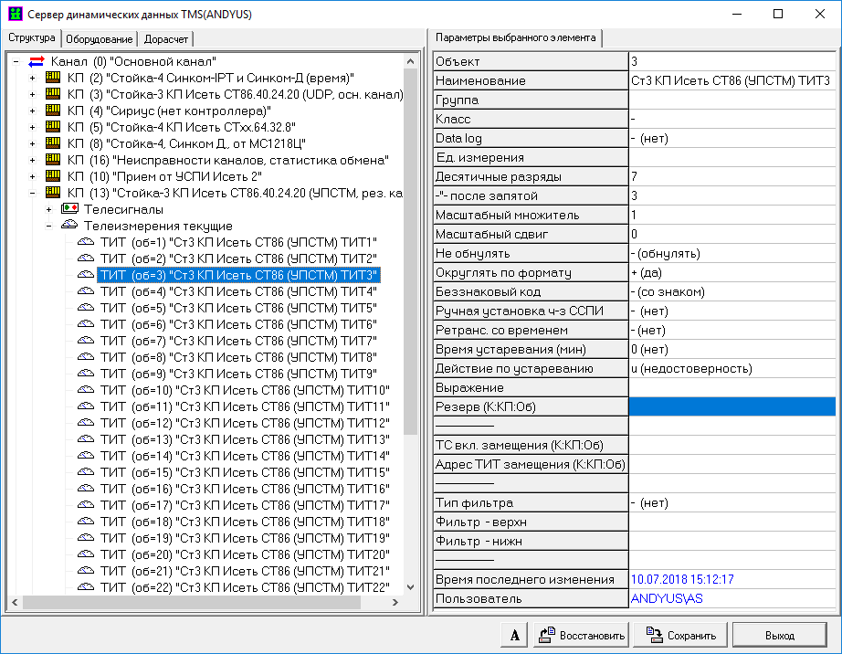Click the Телеизмерения текущие gauge icon
This screenshot has height=654, width=842.
(x=70, y=226)
